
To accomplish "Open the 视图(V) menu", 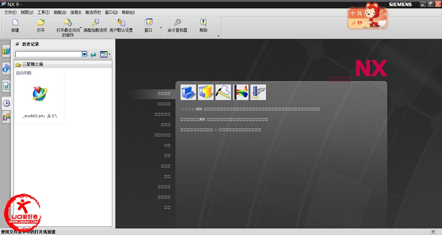I will 27,12.
